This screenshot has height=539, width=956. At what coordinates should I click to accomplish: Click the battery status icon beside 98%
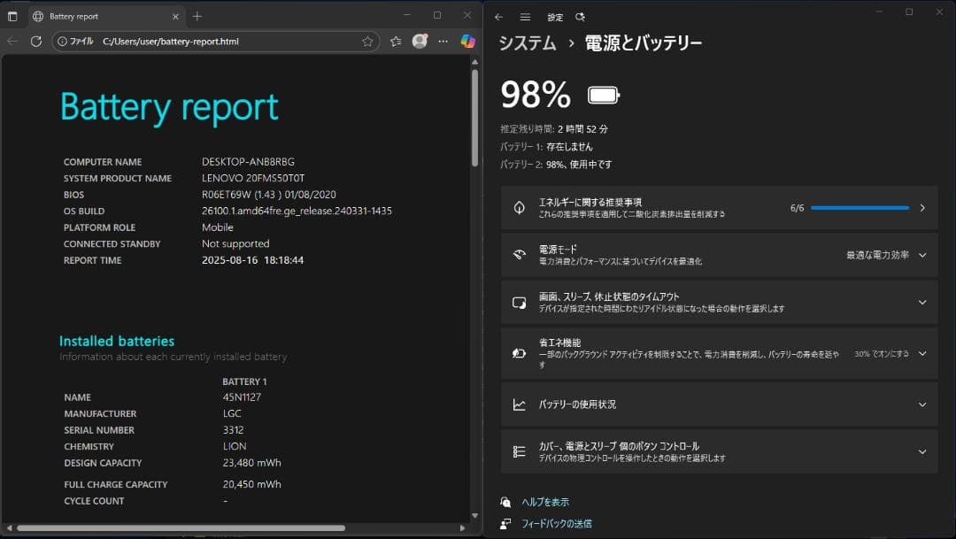pyautogui.click(x=605, y=93)
